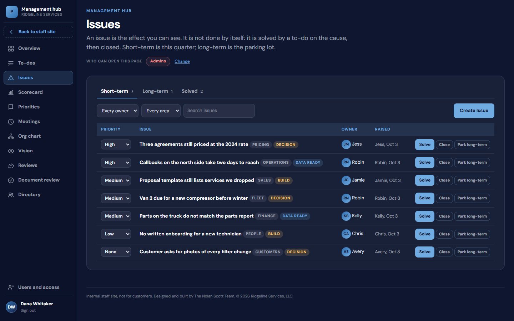Click the Document review checkmark icon
Screen dimensions: 514x321
click(x=11, y=180)
